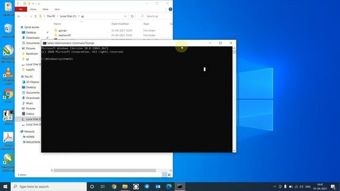Open the Windows Start menu

pyautogui.click(x=5, y=187)
